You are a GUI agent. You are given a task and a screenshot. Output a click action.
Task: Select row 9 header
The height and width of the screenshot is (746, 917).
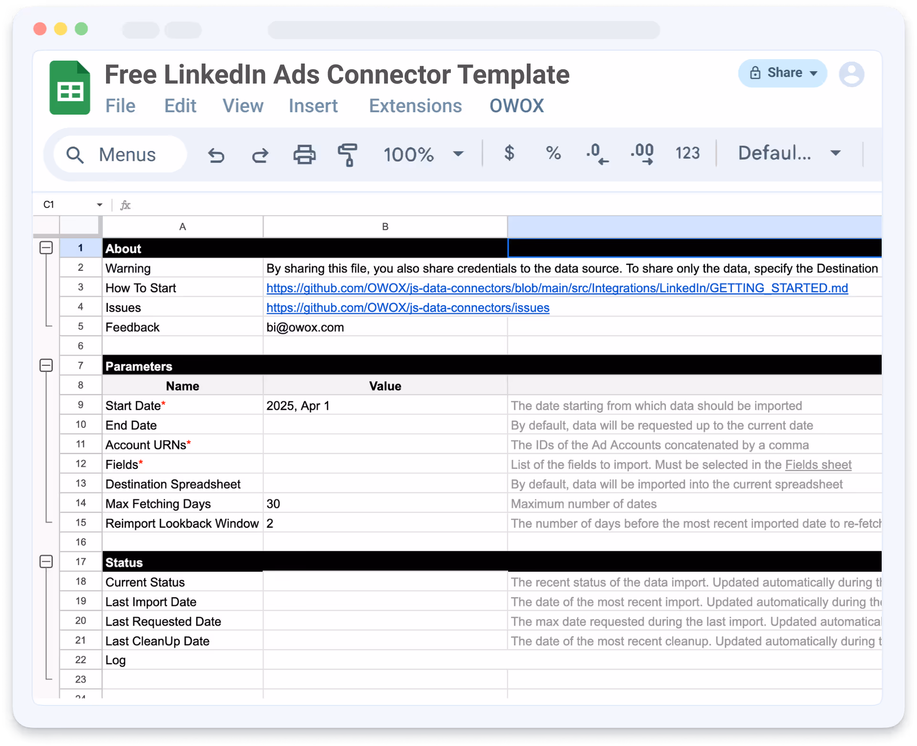81,405
